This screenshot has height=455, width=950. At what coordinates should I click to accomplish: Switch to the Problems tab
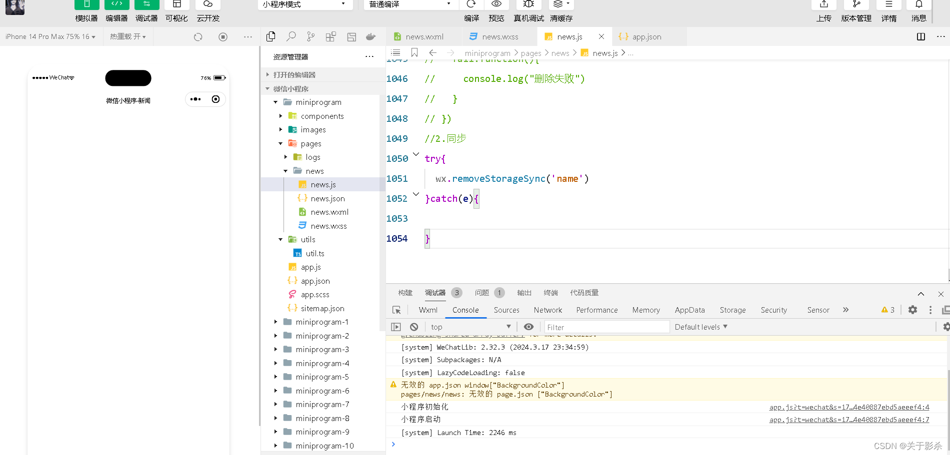[x=482, y=293]
